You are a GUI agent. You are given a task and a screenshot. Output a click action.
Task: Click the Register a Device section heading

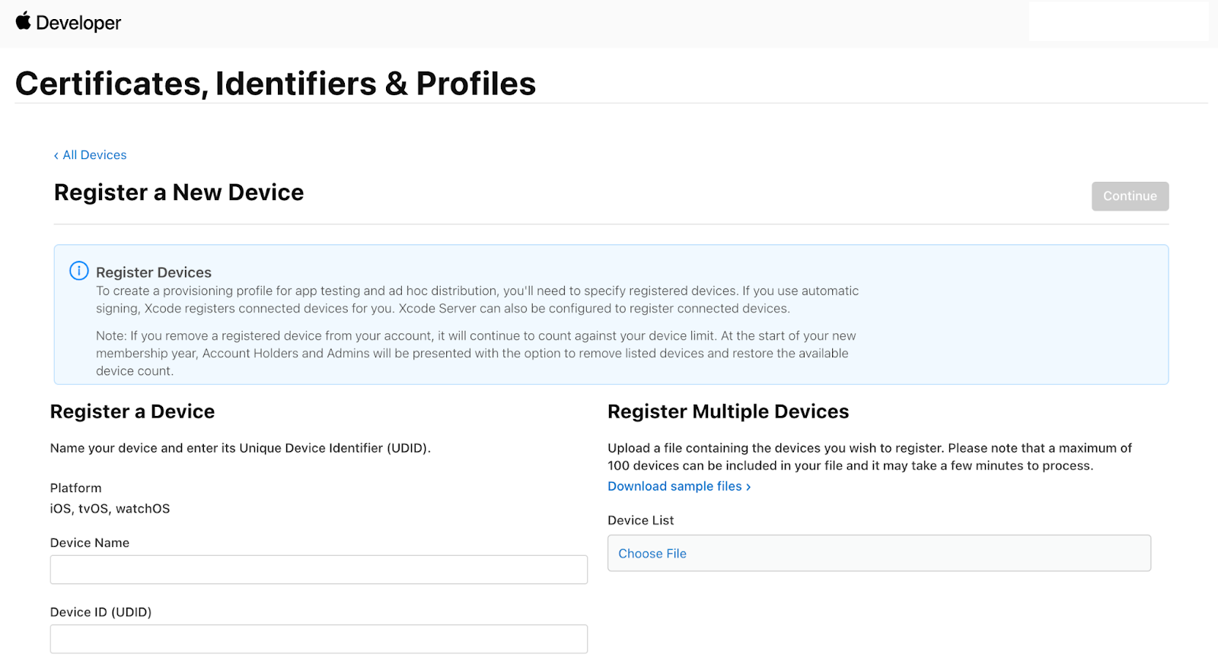(x=132, y=411)
